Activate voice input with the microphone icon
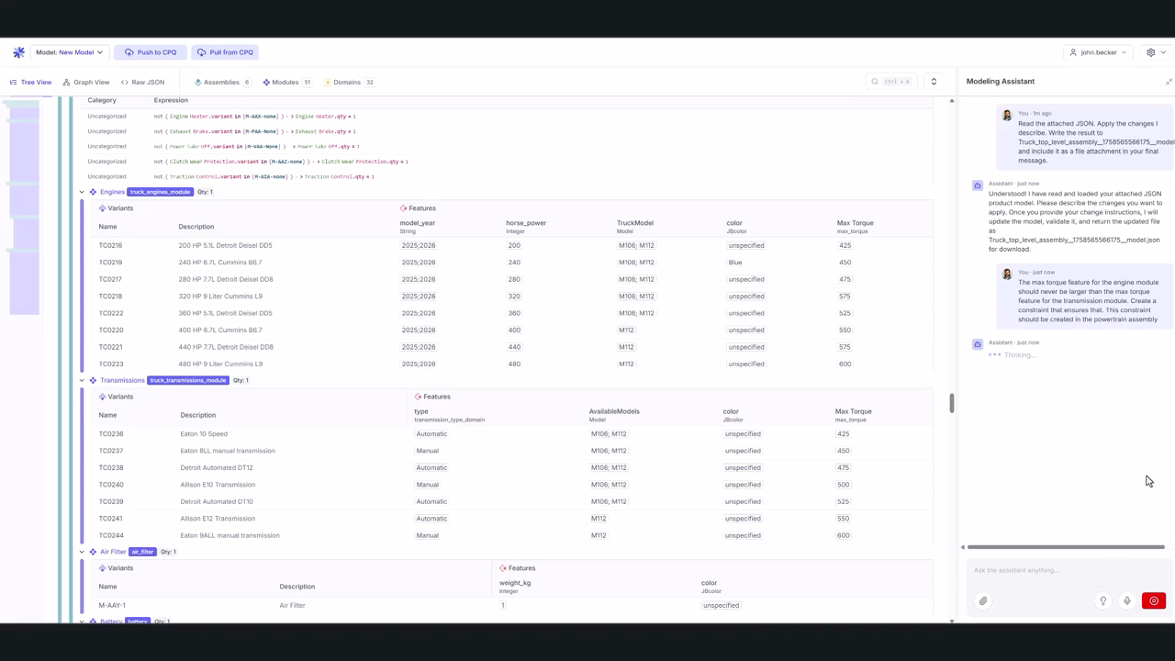 tap(1127, 600)
